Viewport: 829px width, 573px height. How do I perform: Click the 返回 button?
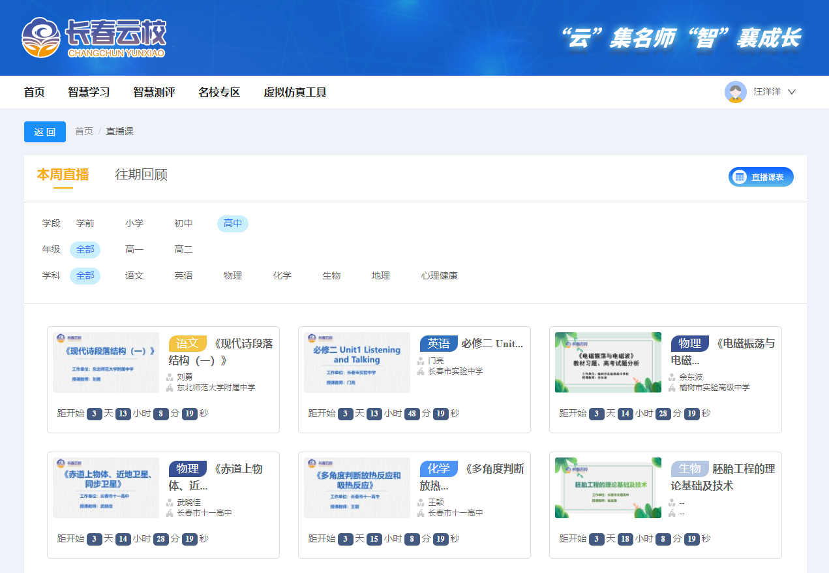pos(45,132)
